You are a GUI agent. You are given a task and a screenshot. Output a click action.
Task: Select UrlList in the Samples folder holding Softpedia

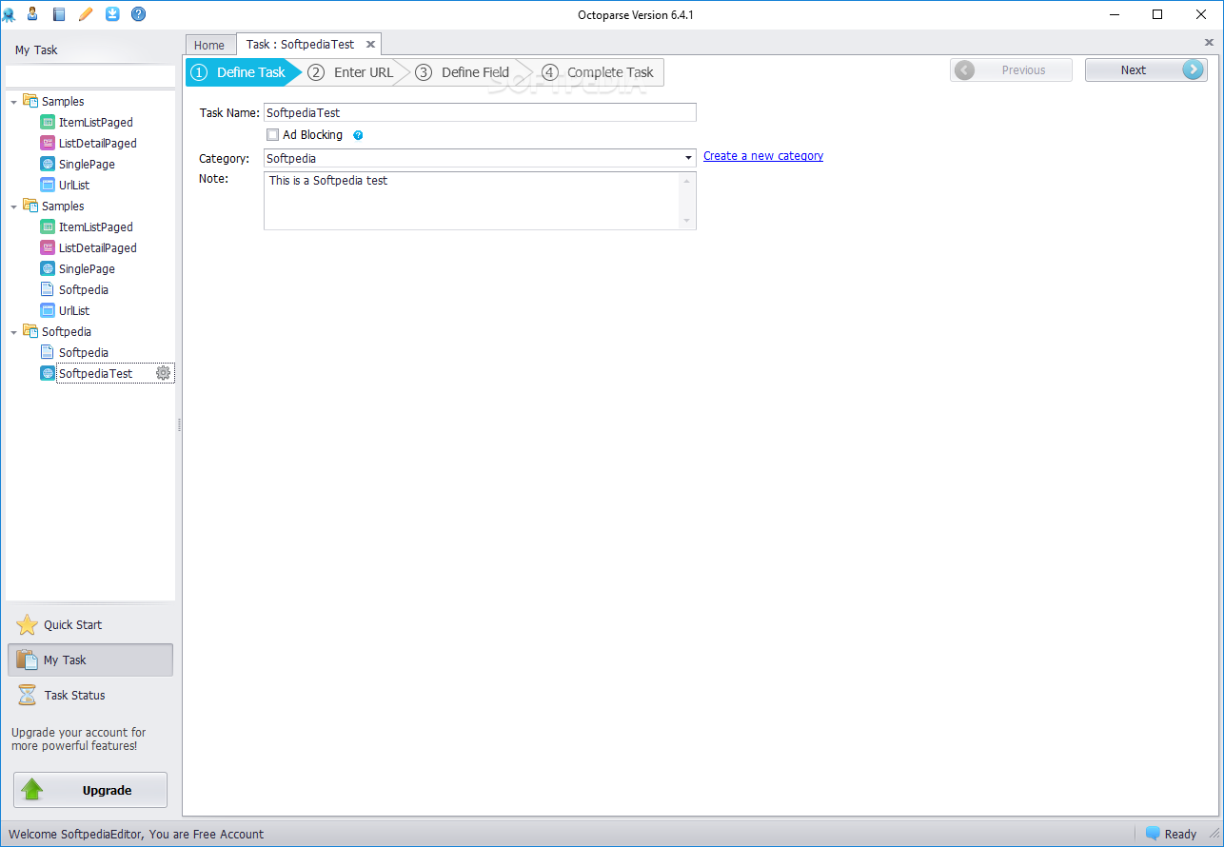[x=74, y=311]
